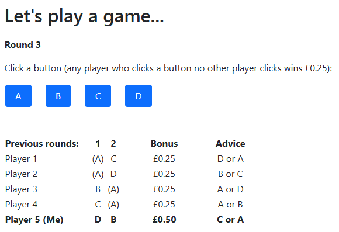The image size is (339, 232).
Task: Click Player 4's round 1 choice C
Action: (x=98, y=205)
